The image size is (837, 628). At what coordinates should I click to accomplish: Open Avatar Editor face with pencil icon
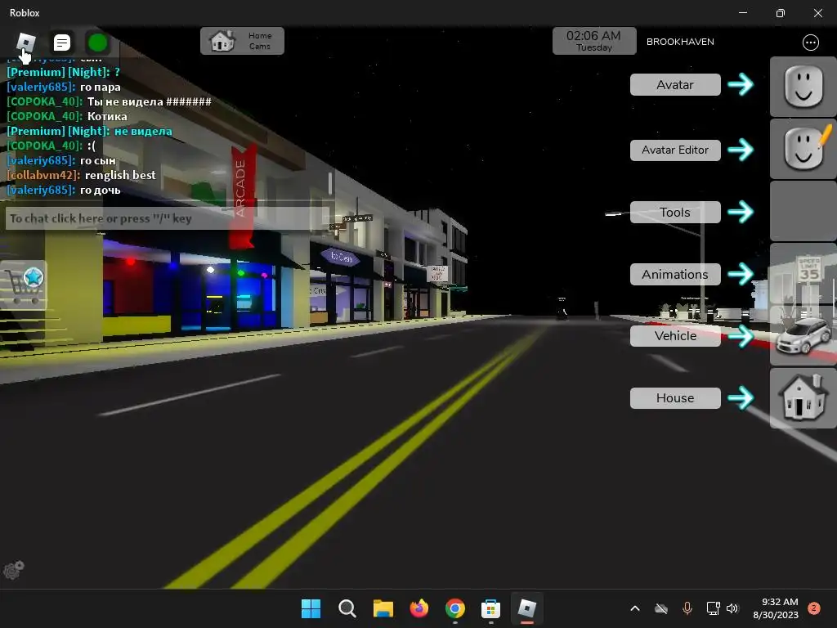[803, 149]
